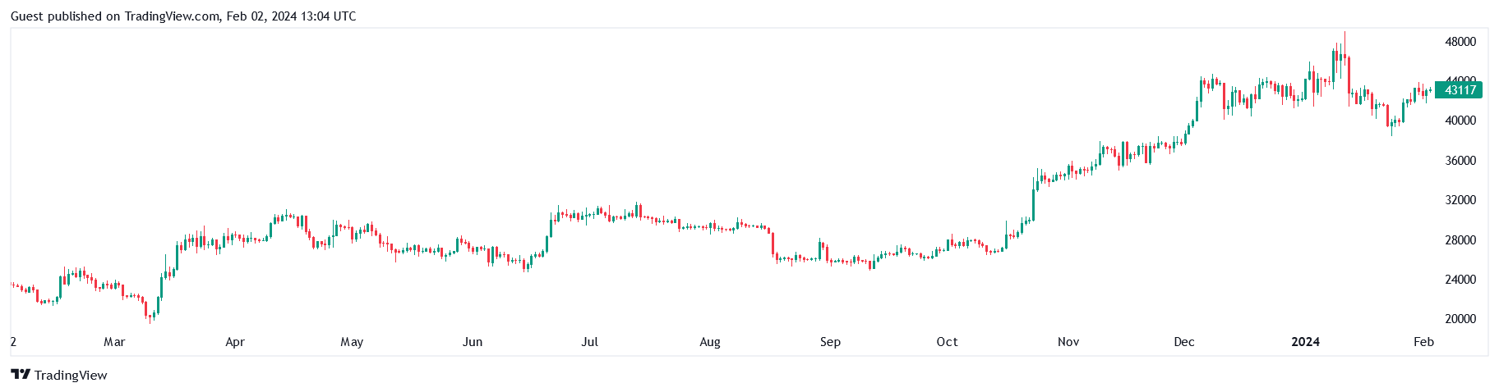
Task: Click the 28000 price scale label
Action: tap(1460, 240)
